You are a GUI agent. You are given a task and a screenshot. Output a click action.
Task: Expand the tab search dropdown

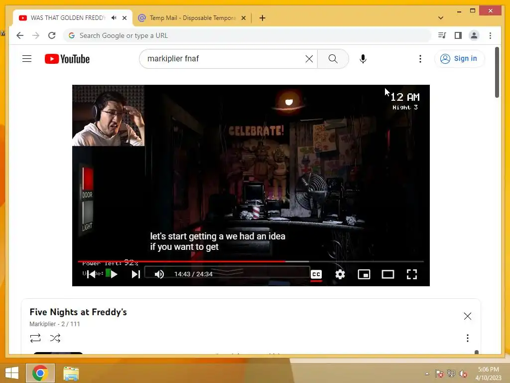click(x=440, y=18)
